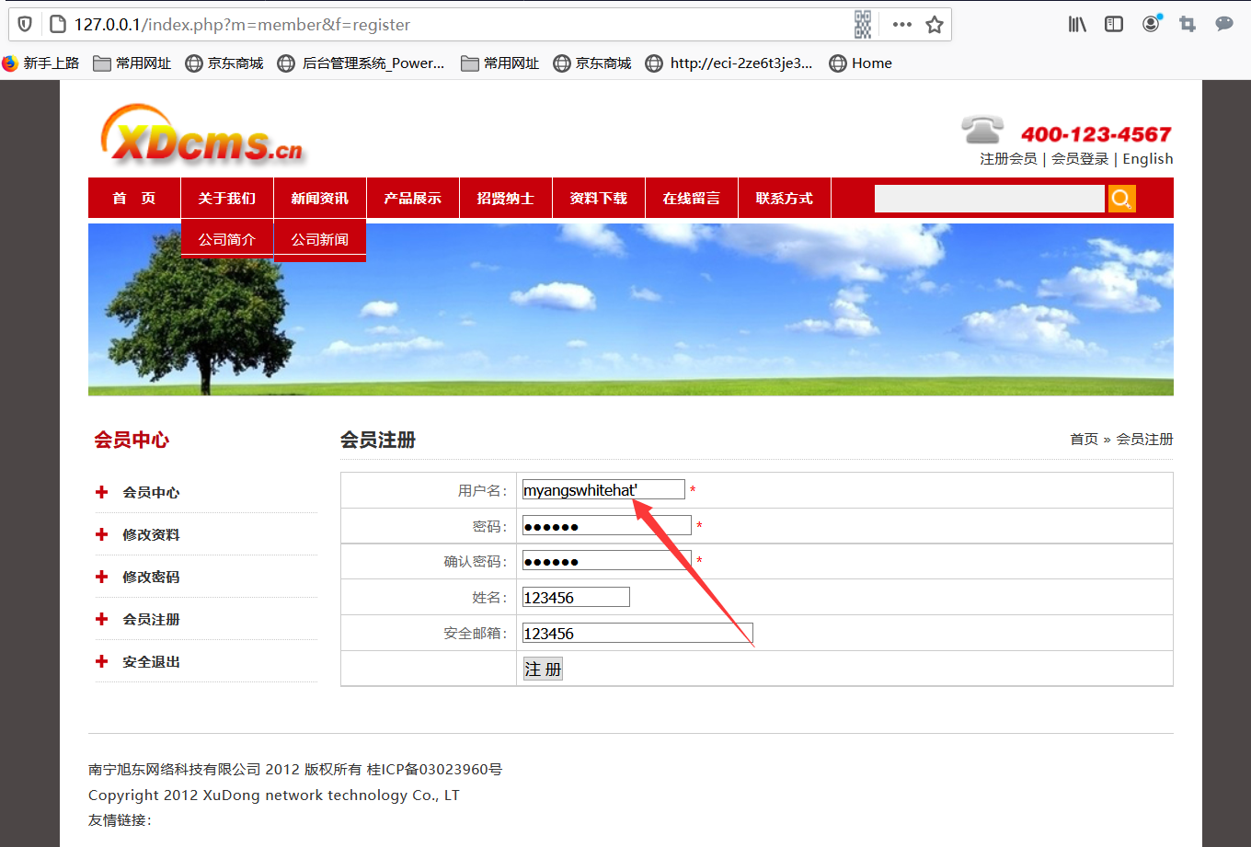Screen dimensions: 1251x847
Task: Open the Firefox Library icon
Action: click(1077, 25)
